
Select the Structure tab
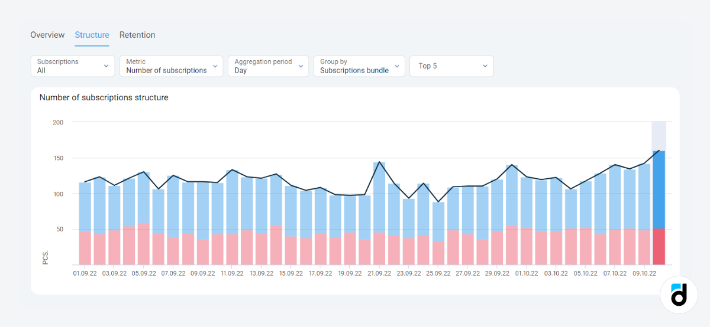92,35
